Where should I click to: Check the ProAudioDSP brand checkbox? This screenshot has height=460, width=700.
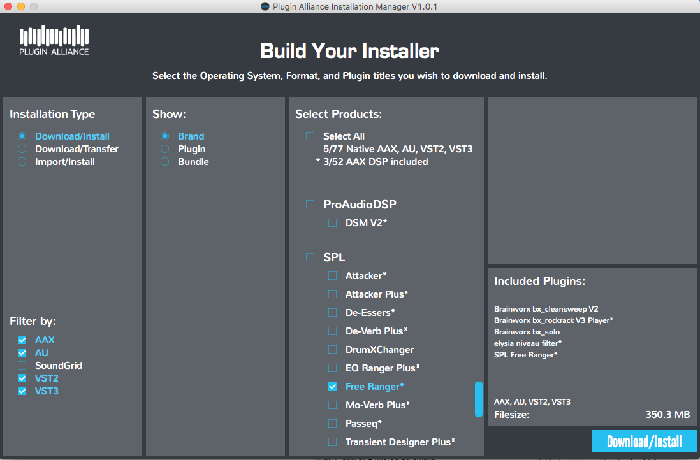point(310,205)
